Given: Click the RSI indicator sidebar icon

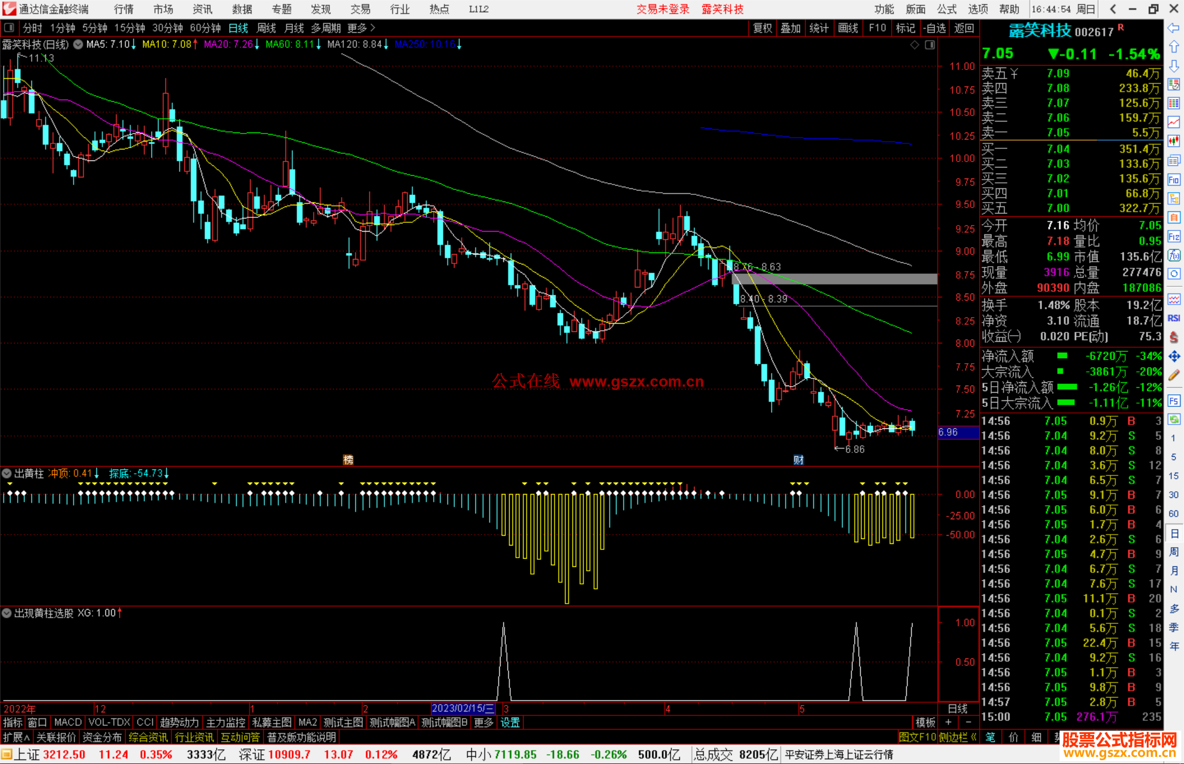Looking at the screenshot, I should click(1174, 318).
